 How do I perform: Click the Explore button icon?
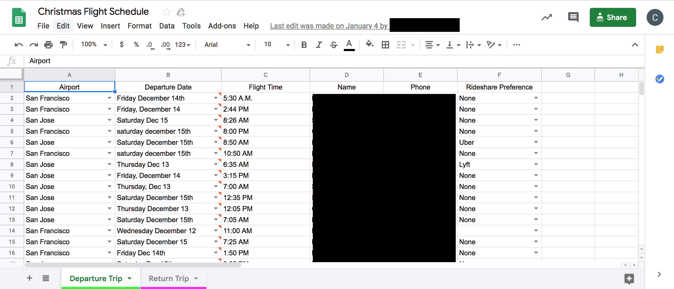coord(629,278)
